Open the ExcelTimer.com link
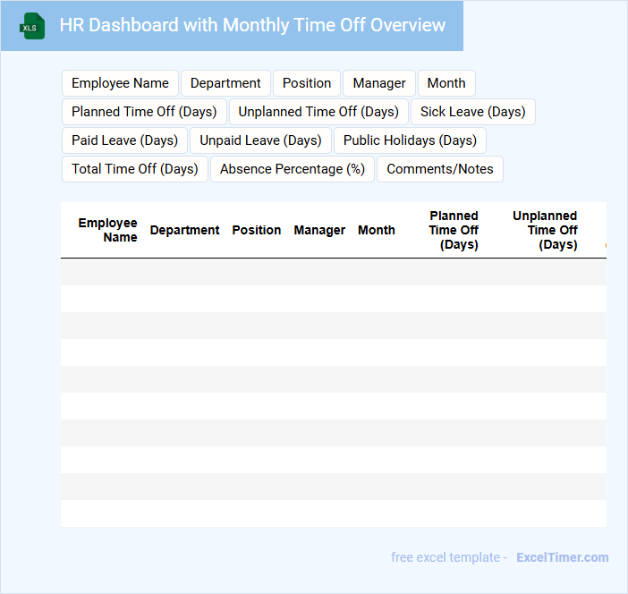Viewport: 628px width, 594px height. tap(563, 557)
